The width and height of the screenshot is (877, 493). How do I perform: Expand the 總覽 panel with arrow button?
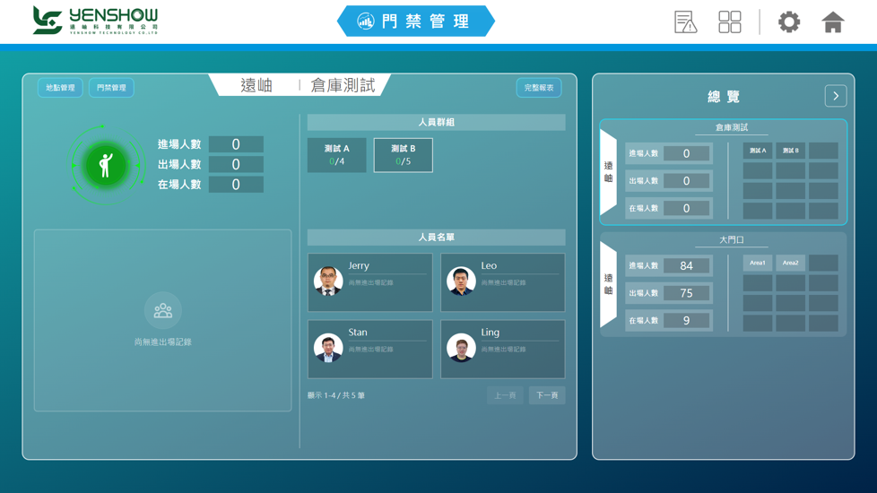[836, 96]
